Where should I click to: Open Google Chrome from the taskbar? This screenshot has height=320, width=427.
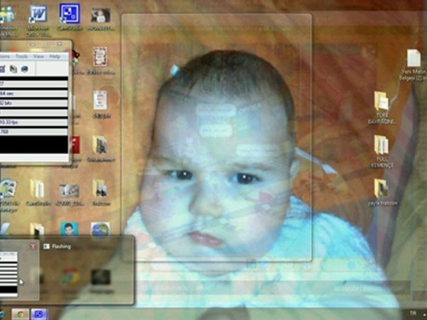click(x=20, y=314)
